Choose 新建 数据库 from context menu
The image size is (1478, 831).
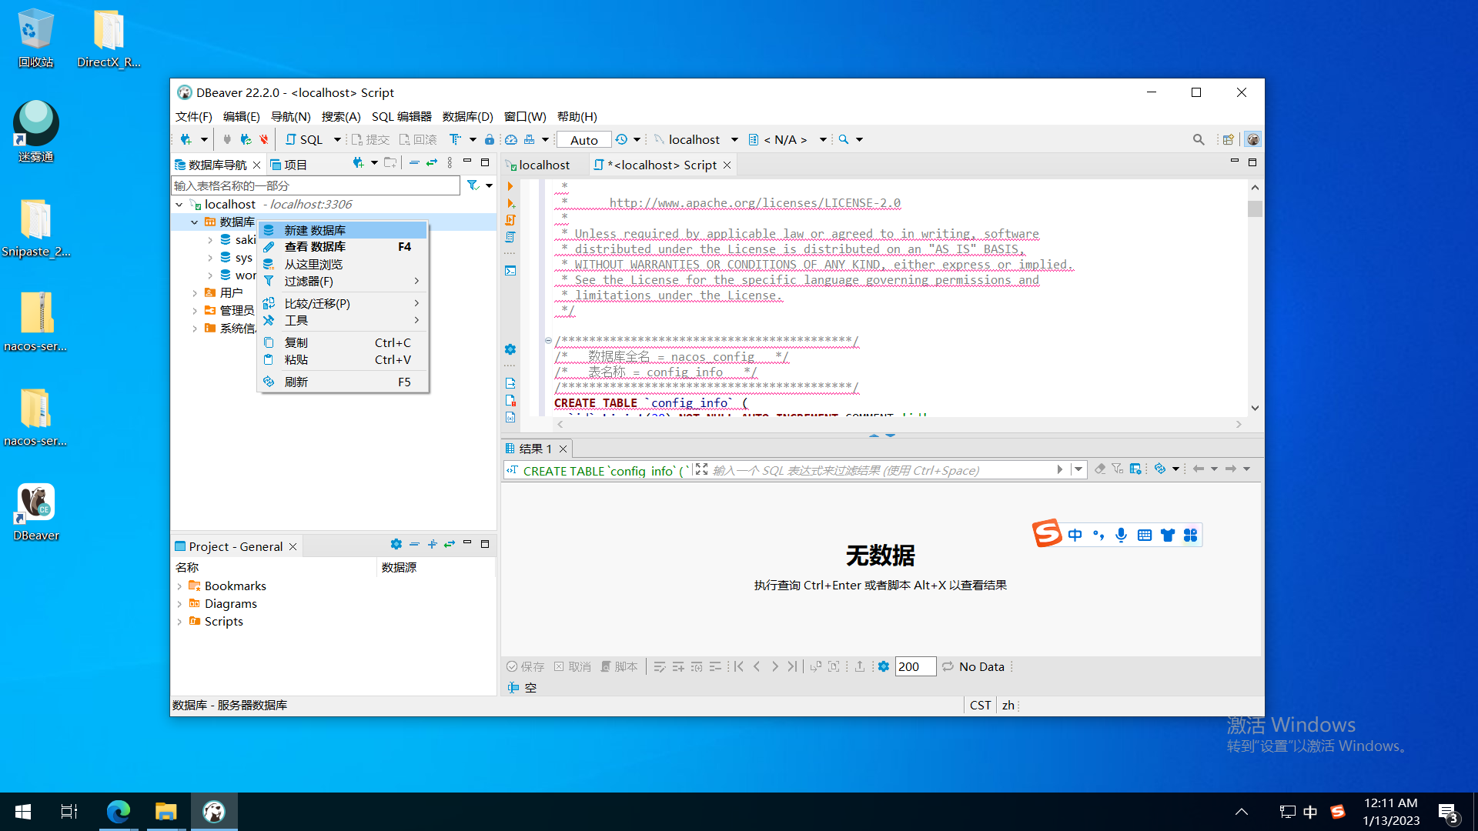coord(343,230)
